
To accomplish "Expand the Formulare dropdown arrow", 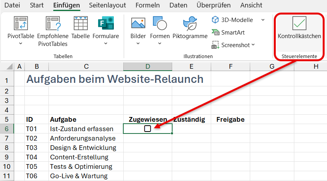I will pyautogui.click(x=106, y=44).
